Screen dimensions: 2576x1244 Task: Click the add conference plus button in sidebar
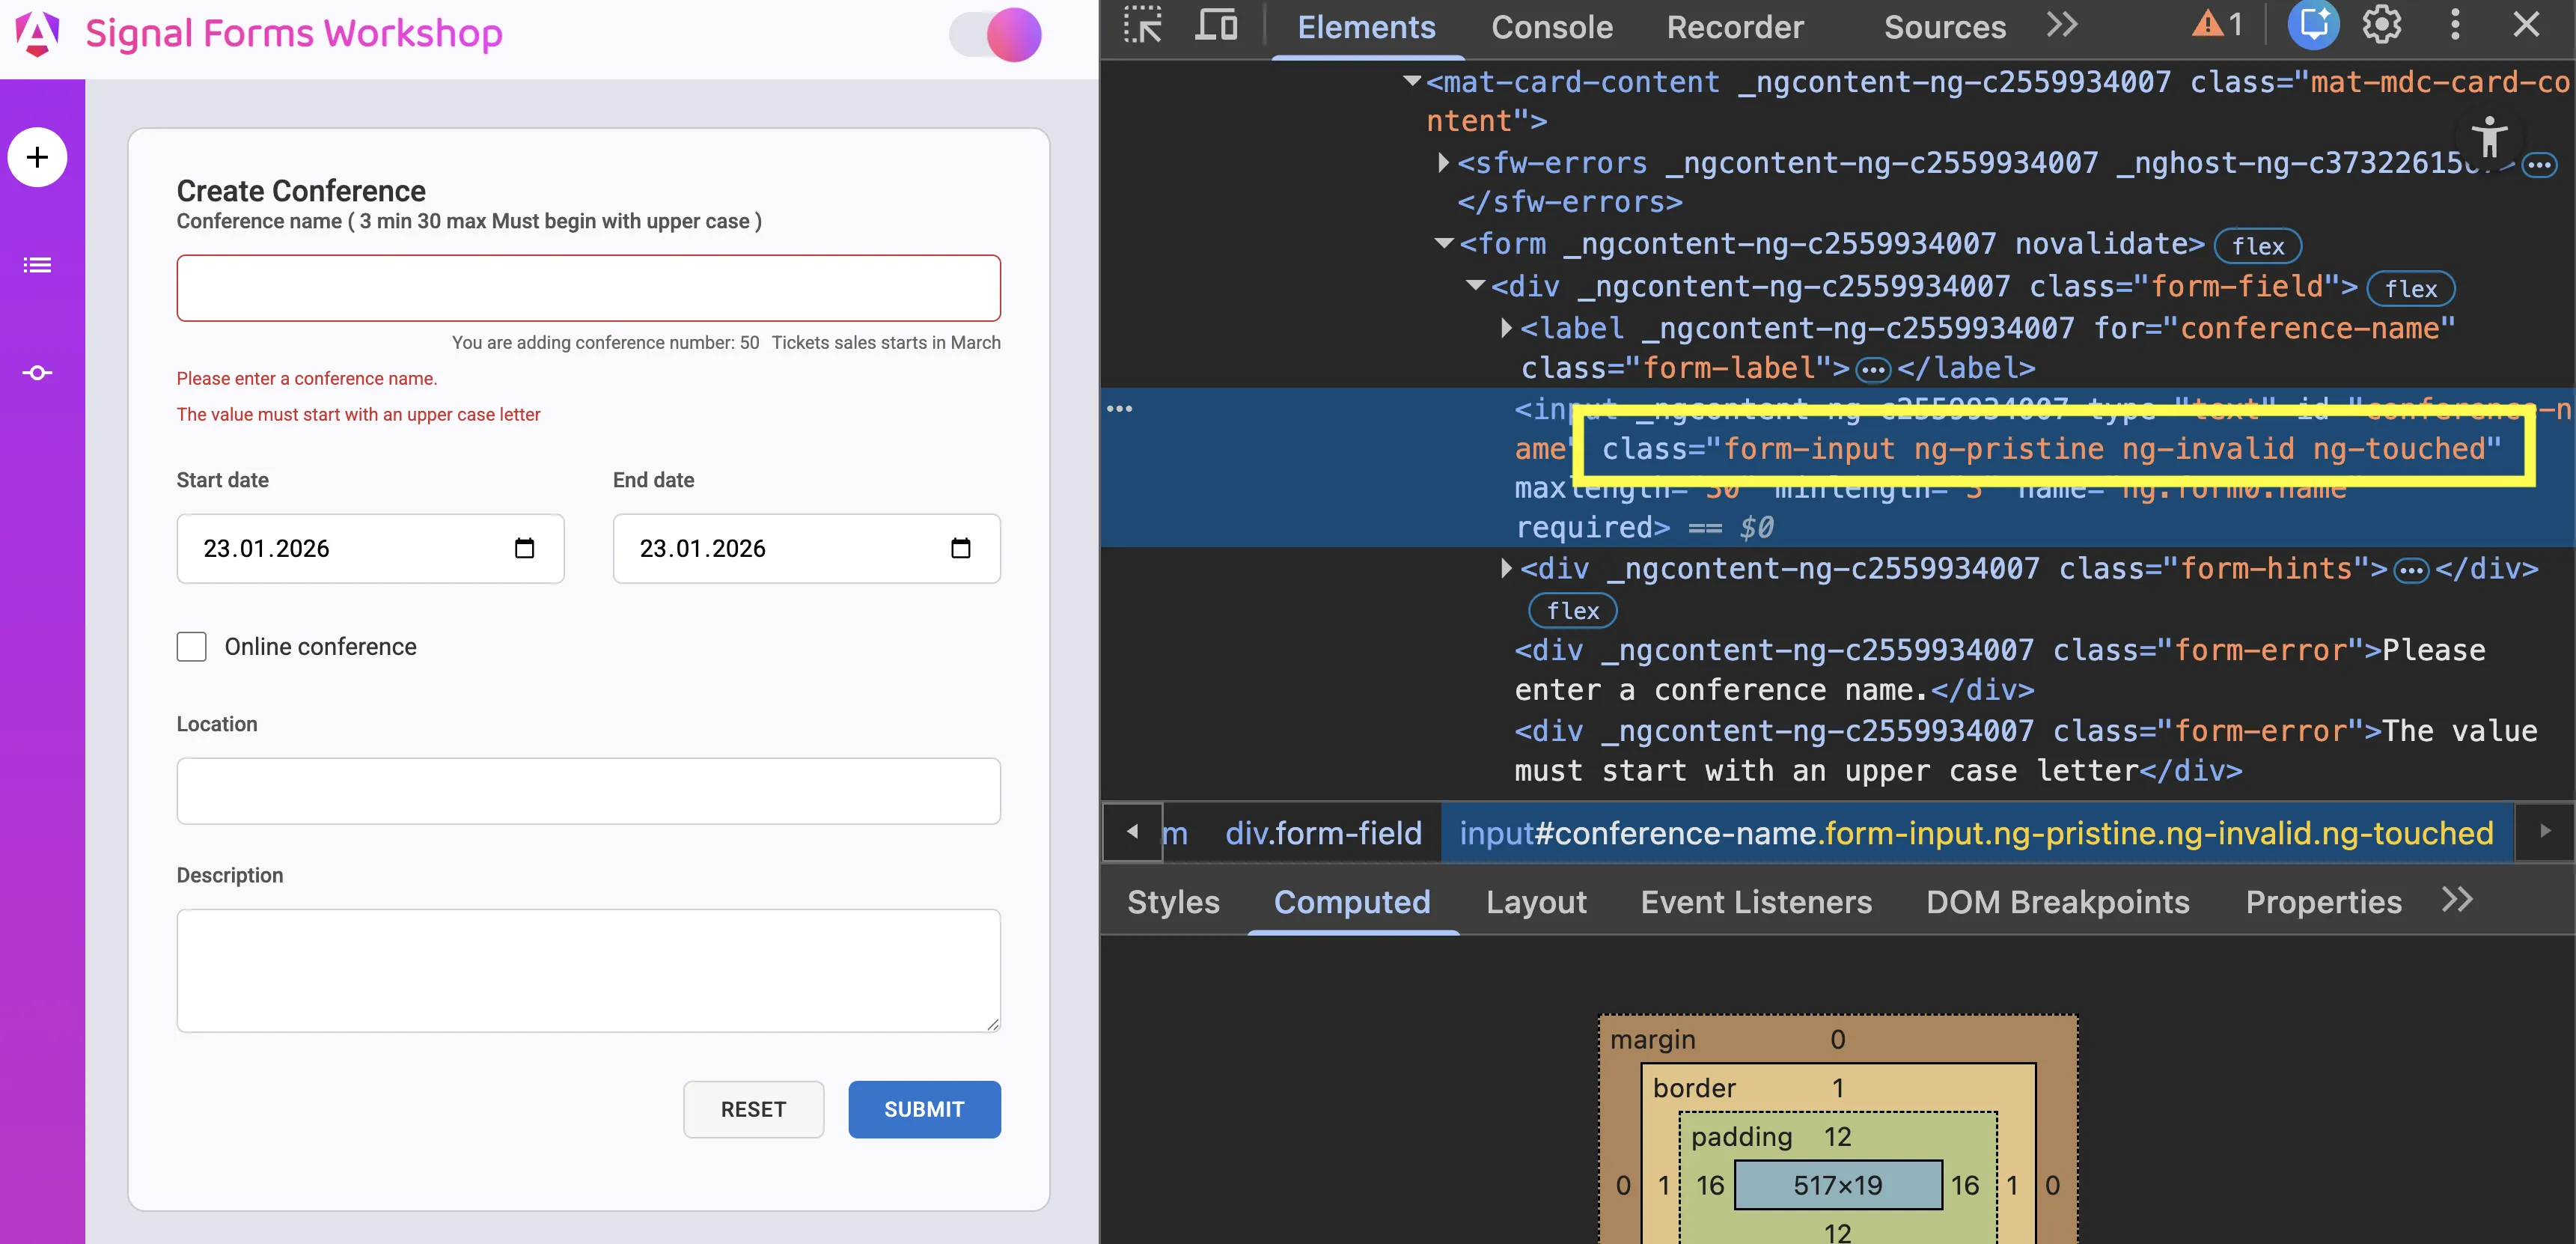pyautogui.click(x=38, y=157)
